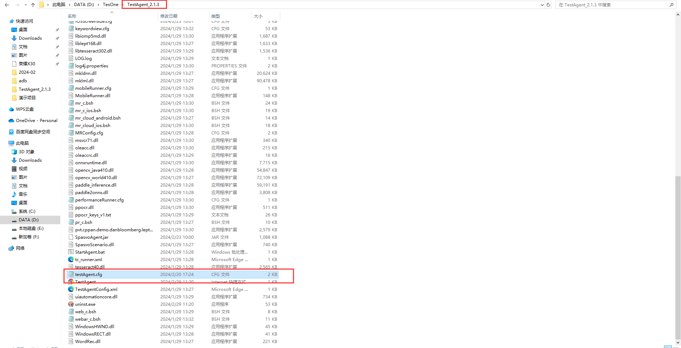Click SpasvoAgent.jar file icon
The image size is (681, 348).
[71, 237]
